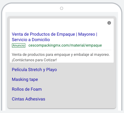Click the ¡Contáctanos para Cotizar! text
Screen dimensions: 124x113
pyautogui.click(x=34, y=60)
